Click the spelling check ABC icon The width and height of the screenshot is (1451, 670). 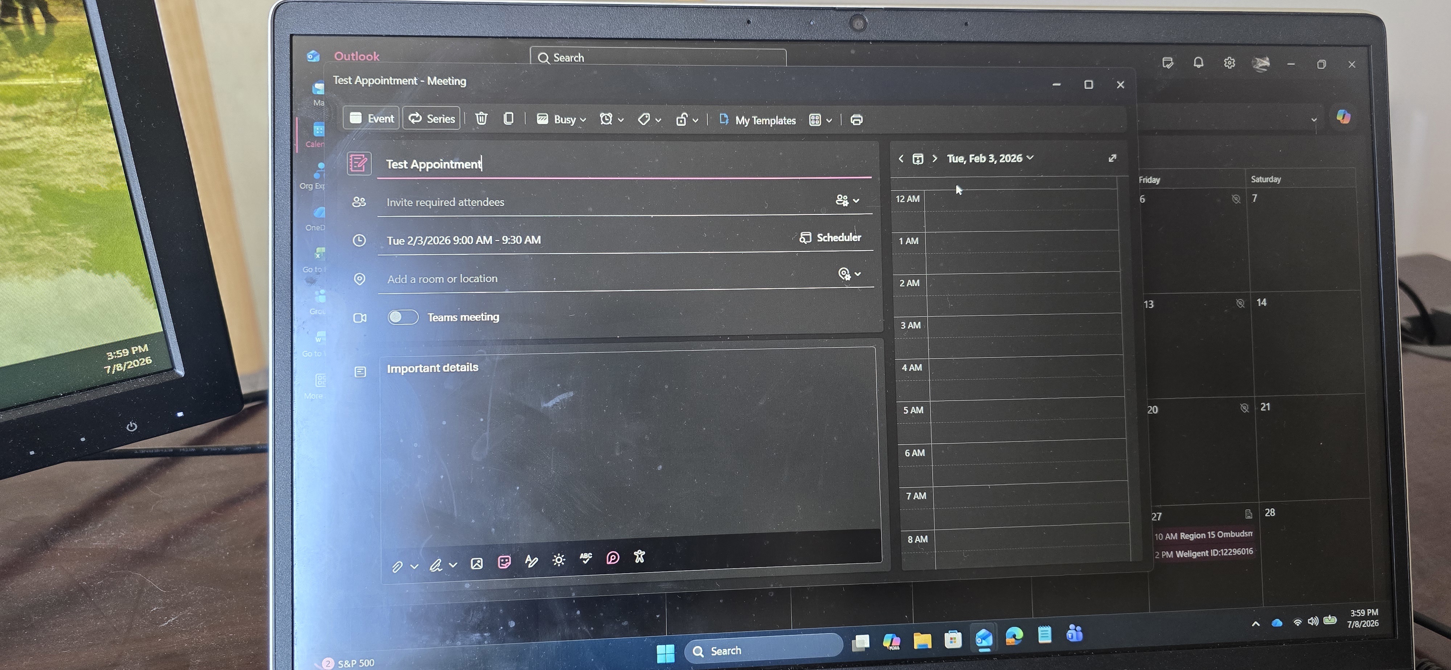[x=586, y=558]
